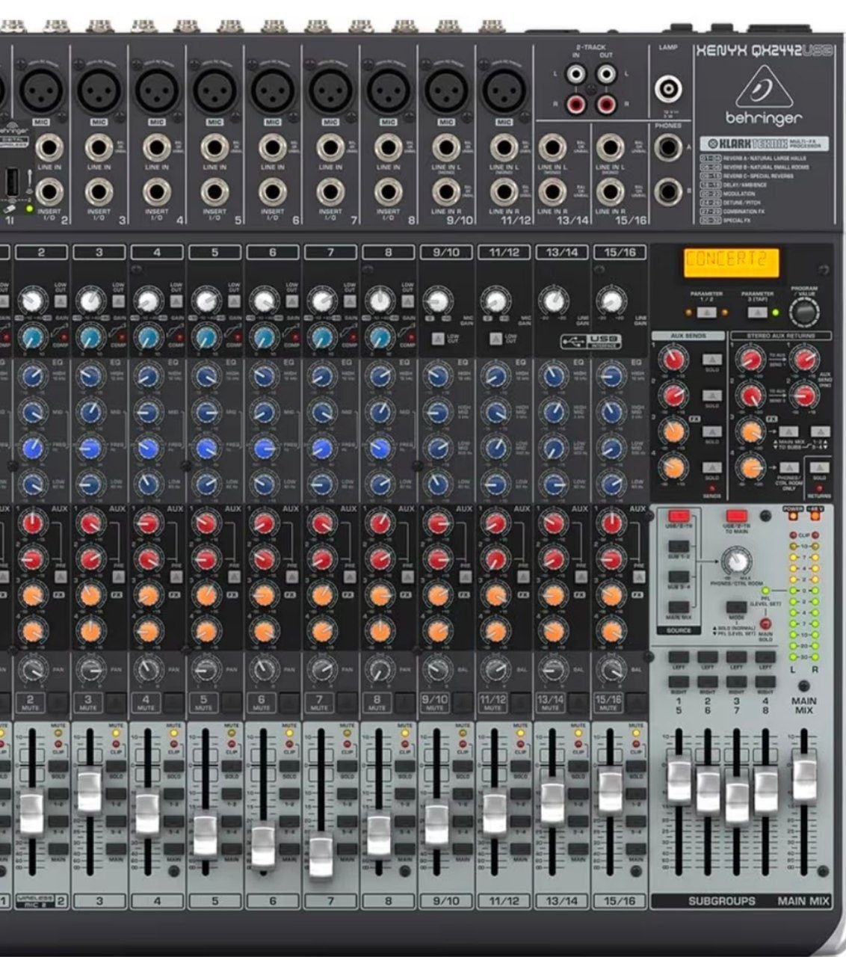Toggle the channel 5 SOLO button
This screenshot has width=846, height=957.
tap(231, 767)
